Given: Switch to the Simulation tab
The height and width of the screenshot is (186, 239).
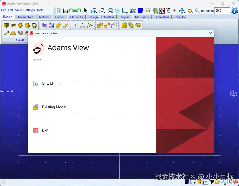Looking at the screenshot, I should point(162,17).
